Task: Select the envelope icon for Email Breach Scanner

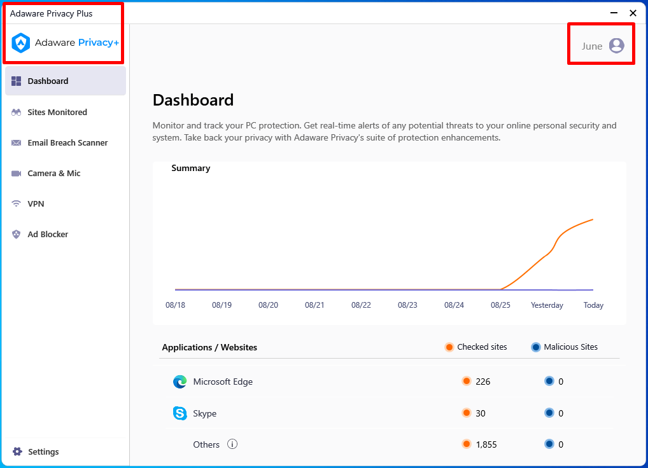Action: pyautogui.click(x=16, y=143)
